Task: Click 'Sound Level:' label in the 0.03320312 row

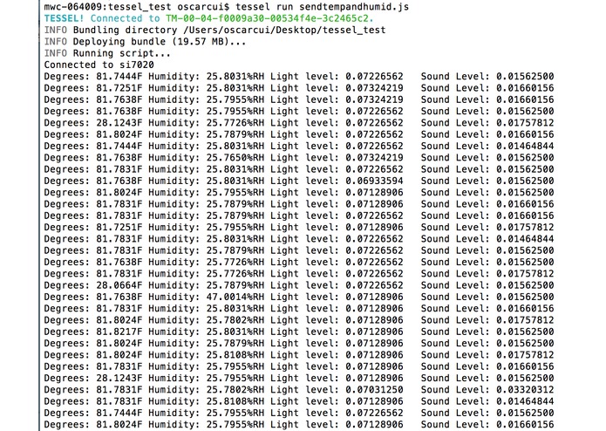Action: click(x=455, y=389)
